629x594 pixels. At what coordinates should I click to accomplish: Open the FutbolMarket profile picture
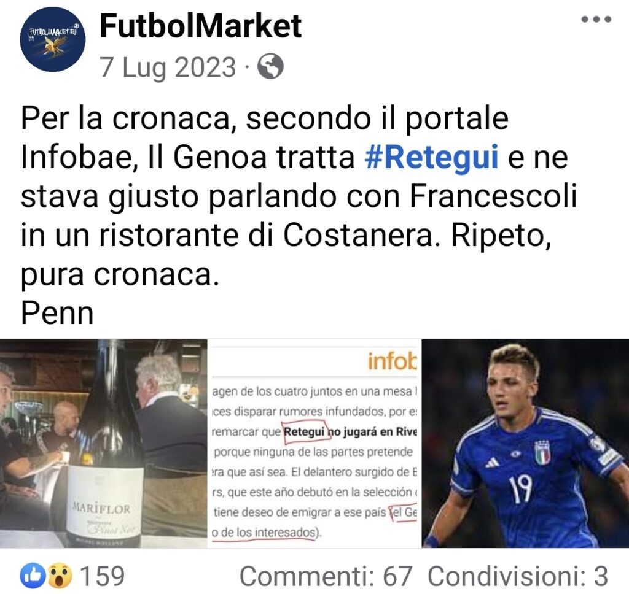53,39
